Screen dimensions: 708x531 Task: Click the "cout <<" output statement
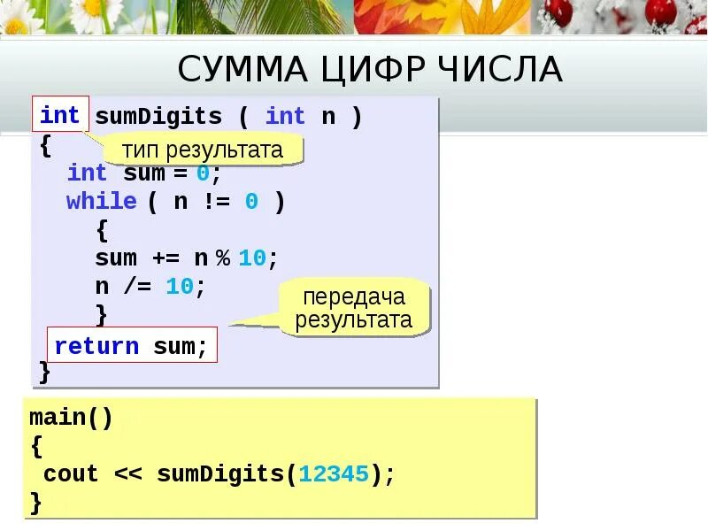click(x=93, y=474)
